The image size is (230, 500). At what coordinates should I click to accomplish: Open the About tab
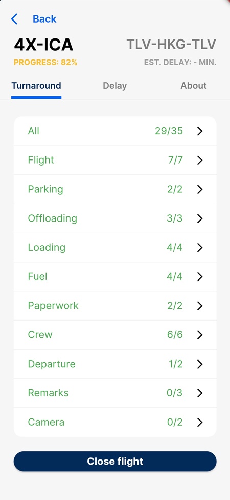point(194,86)
